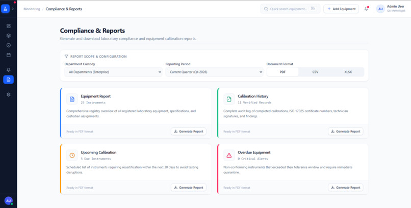
Task: Click the "25 Instruments" count text
Action: click(x=93, y=102)
